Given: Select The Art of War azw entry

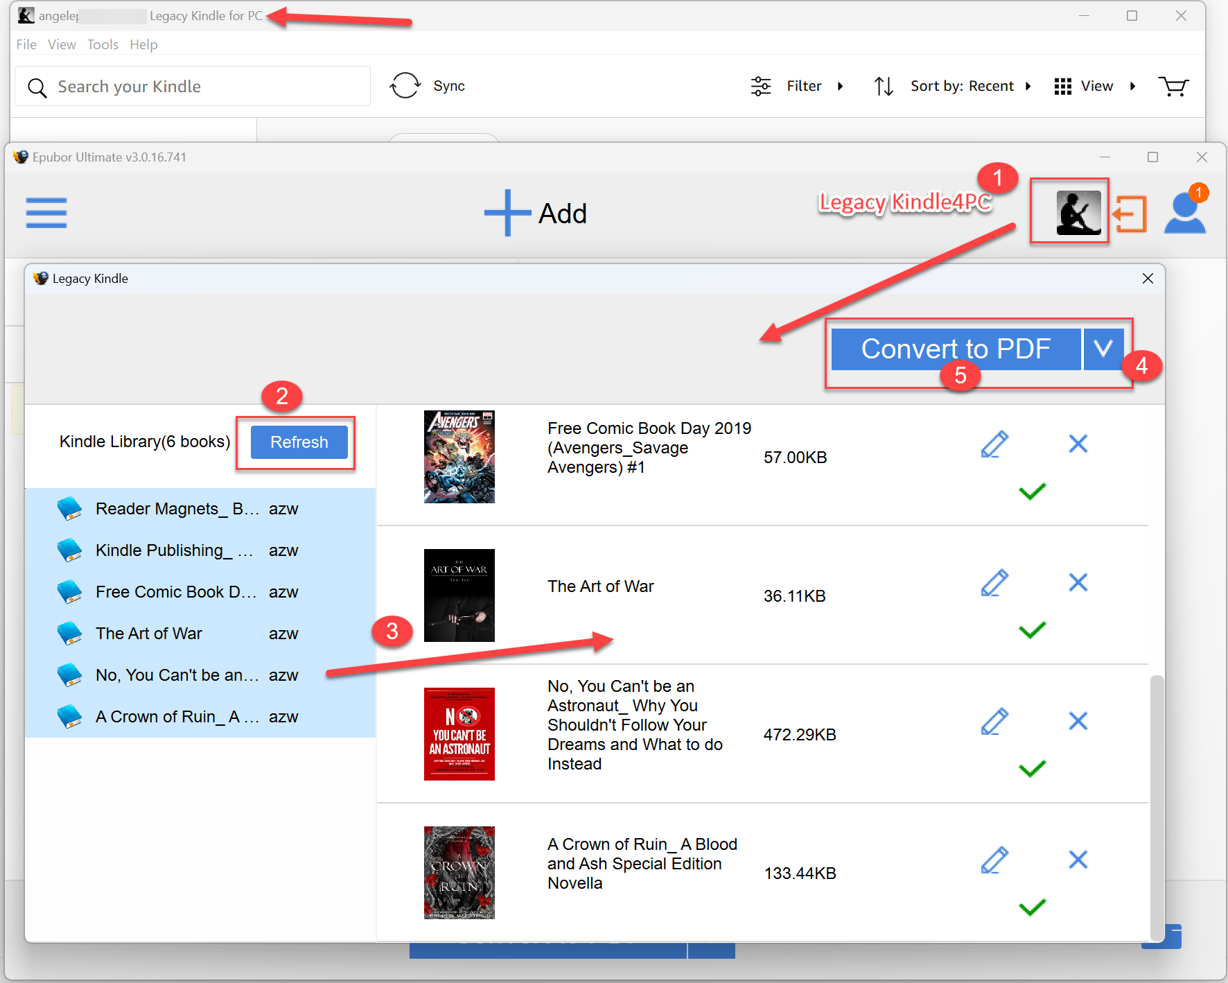Looking at the screenshot, I should (200, 634).
